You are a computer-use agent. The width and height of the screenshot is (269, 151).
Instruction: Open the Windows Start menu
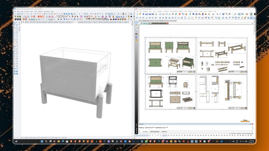[x=42, y=141]
